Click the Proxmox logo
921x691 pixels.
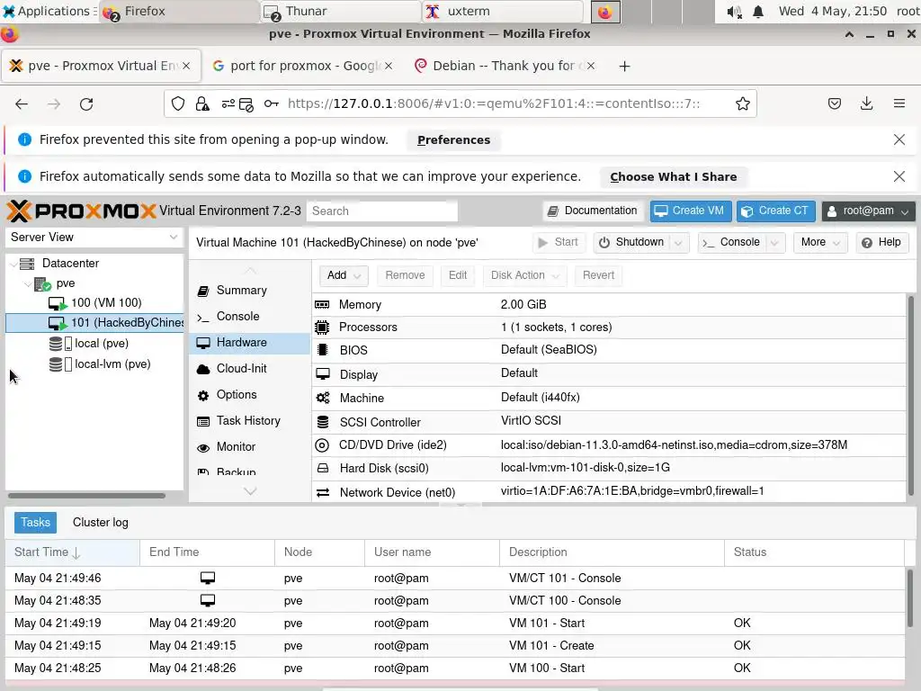82,211
